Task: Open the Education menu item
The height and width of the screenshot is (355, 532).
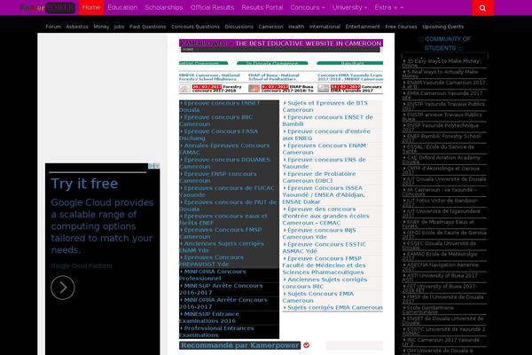Action: coord(122,7)
